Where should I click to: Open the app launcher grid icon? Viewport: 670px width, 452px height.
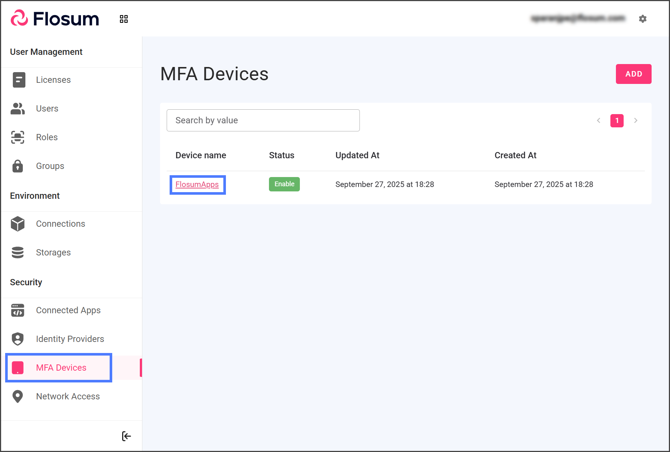tap(124, 19)
